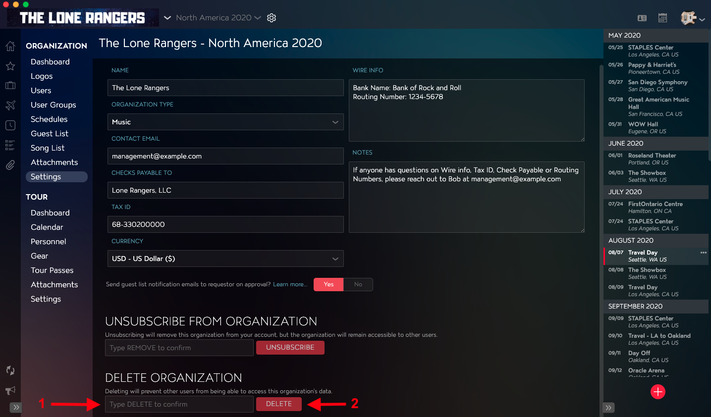Open Travel Day 08/07 three-dot menu
The height and width of the screenshot is (417, 711).
click(x=704, y=253)
